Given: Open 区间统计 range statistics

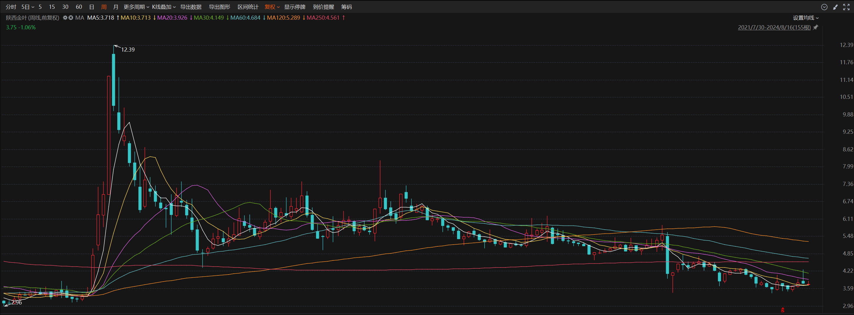Looking at the screenshot, I should pos(248,7).
